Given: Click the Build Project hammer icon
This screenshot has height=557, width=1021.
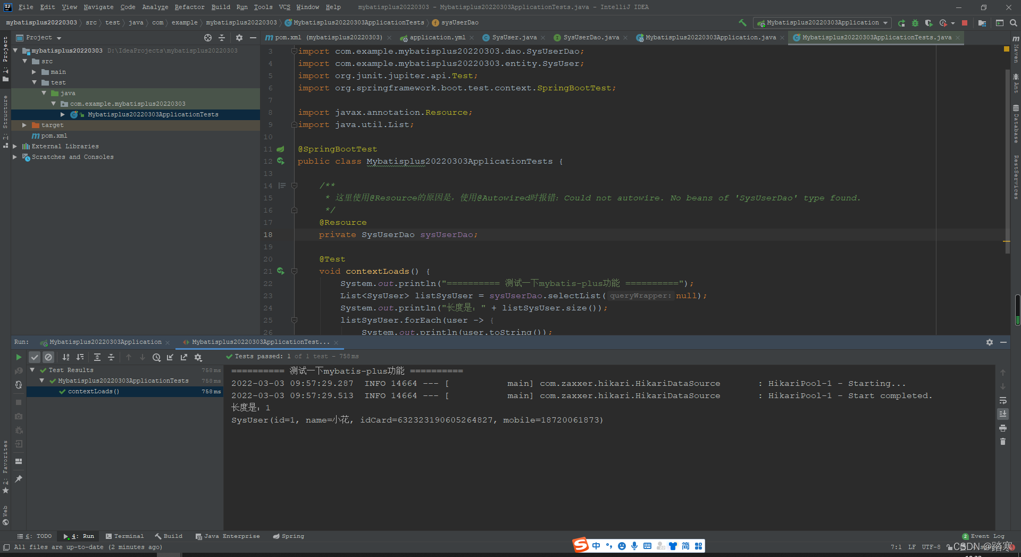Looking at the screenshot, I should click(x=742, y=23).
